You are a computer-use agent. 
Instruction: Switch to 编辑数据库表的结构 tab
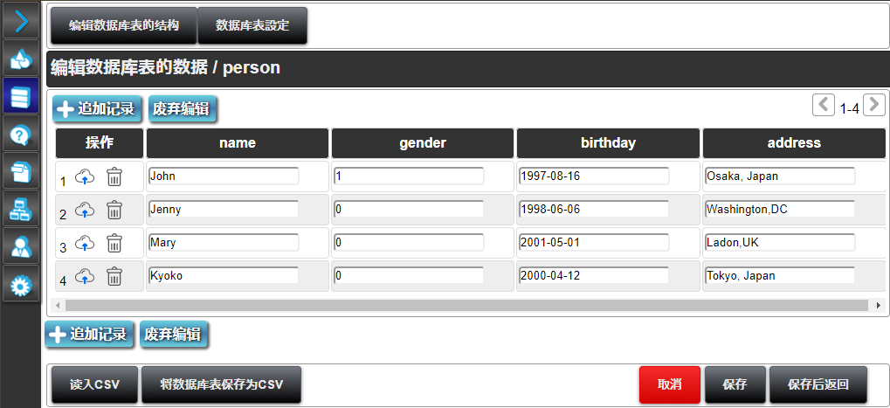[x=124, y=26]
